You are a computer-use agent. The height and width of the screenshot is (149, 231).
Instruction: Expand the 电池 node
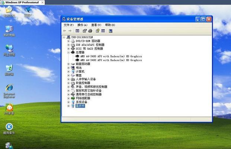pyautogui.click(x=68, y=68)
